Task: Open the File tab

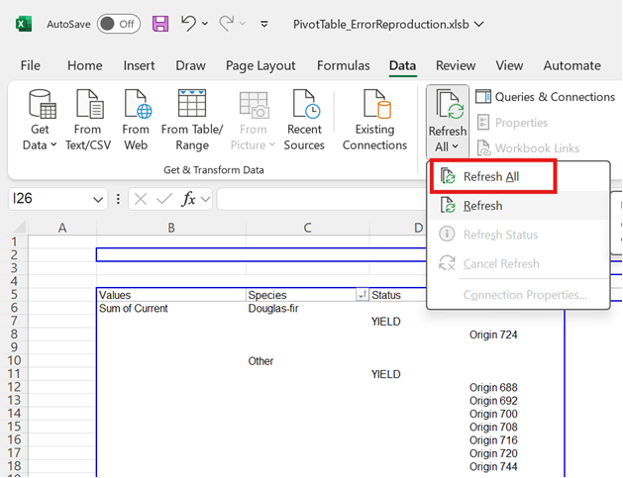Action: (30, 65)
